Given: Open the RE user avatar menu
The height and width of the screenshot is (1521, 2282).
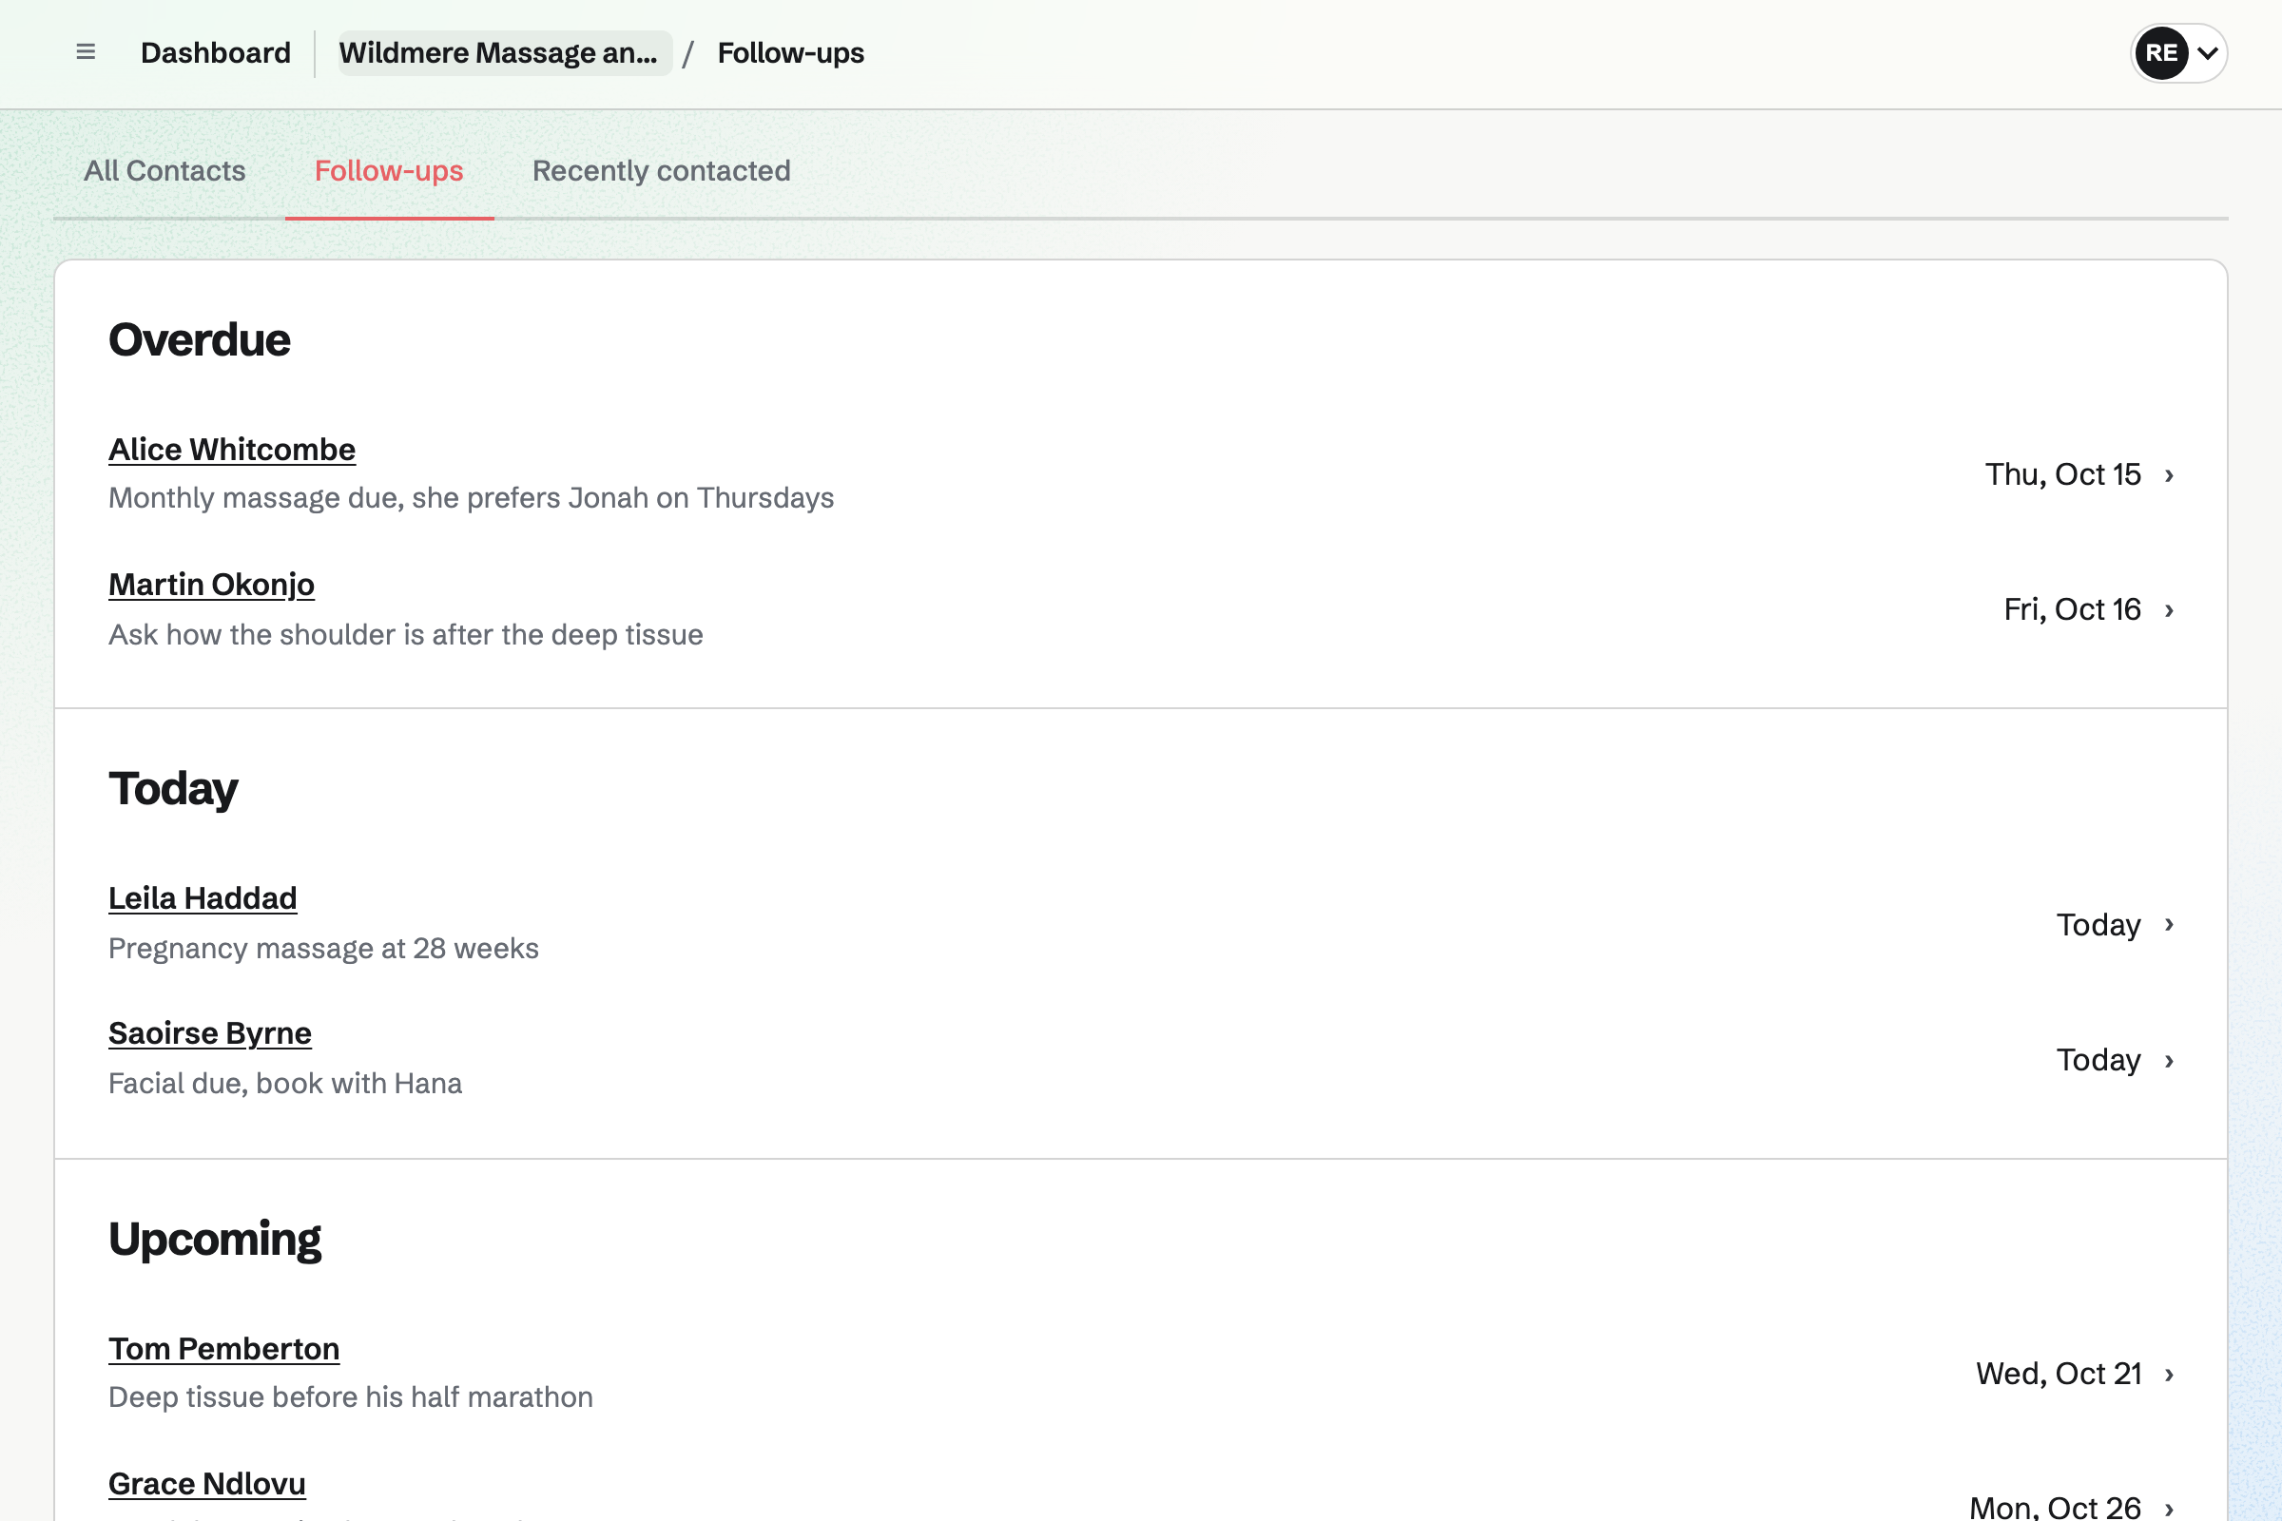Looking at the screenshot, I should pyautogui.click(x=2178, y=52).
